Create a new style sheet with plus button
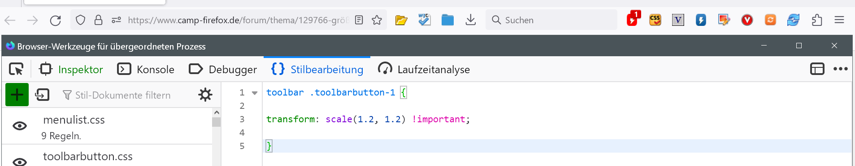855x166 pixels. 17,95
